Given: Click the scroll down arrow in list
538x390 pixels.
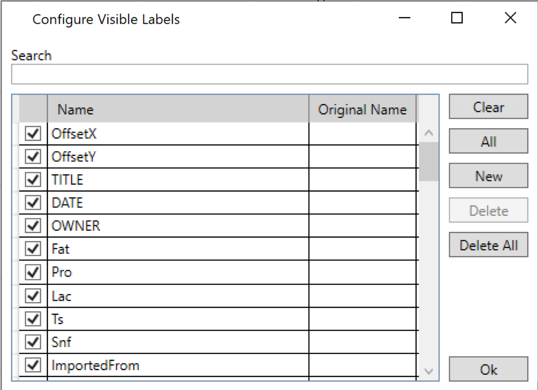Looking at the screenshot, I should click(x=429, y=370).
